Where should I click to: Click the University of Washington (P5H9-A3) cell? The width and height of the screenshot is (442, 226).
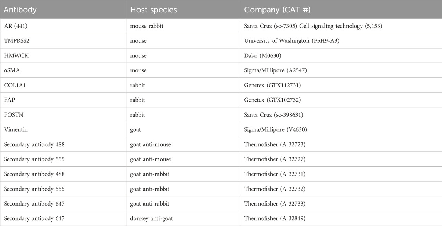tap(286, 41)
